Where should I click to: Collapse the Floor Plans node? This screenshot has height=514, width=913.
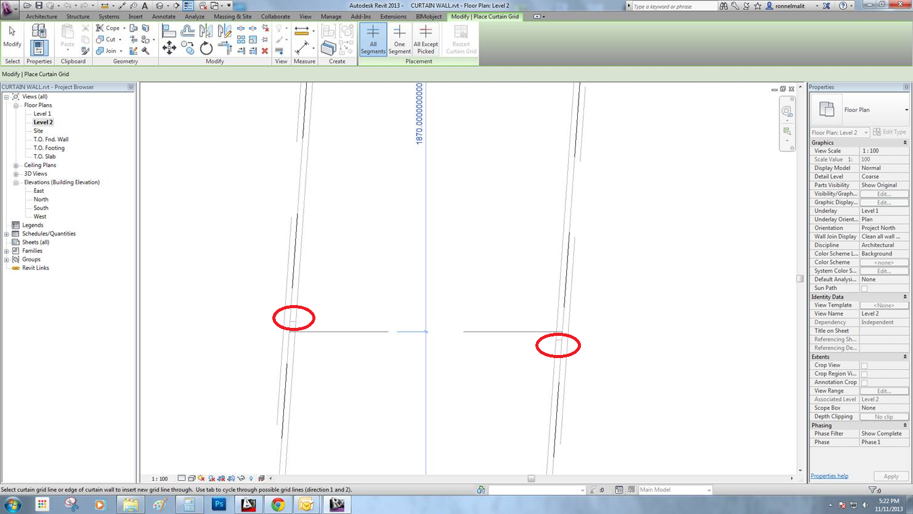16,105
